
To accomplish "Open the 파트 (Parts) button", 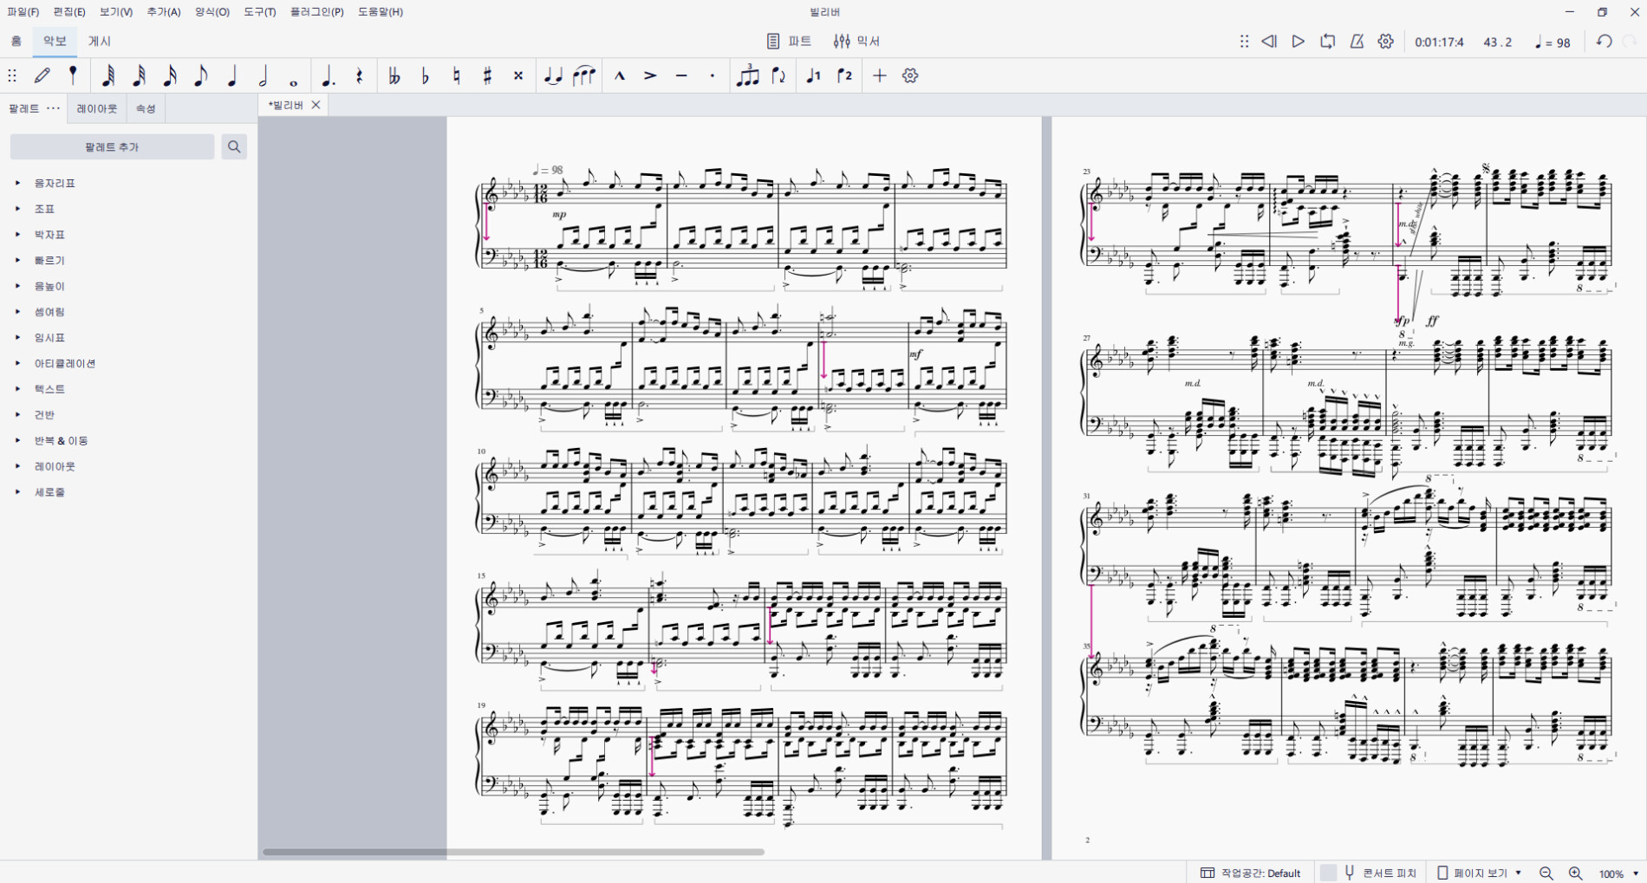I will [789, 42].
